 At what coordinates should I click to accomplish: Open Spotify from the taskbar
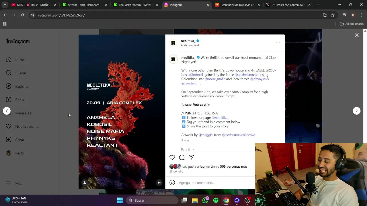click(x=216, y=200)
